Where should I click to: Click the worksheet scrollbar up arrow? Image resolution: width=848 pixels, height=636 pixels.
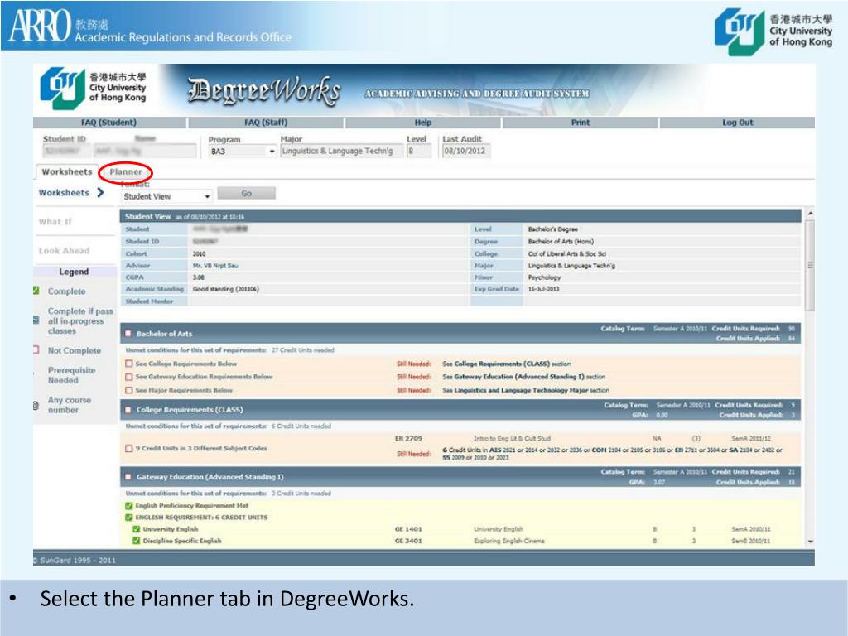coord(810,214)
